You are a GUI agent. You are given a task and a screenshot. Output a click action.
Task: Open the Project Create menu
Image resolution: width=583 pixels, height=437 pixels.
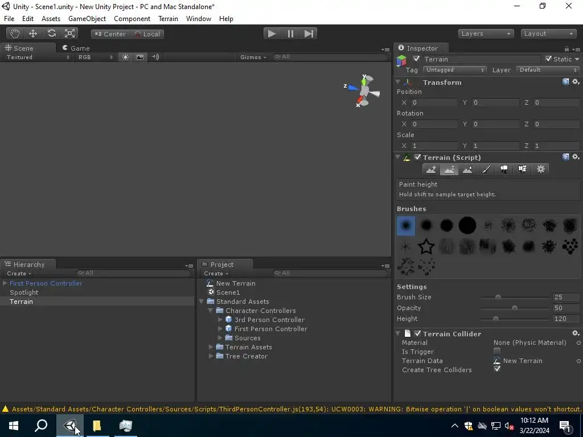(216, 274)
